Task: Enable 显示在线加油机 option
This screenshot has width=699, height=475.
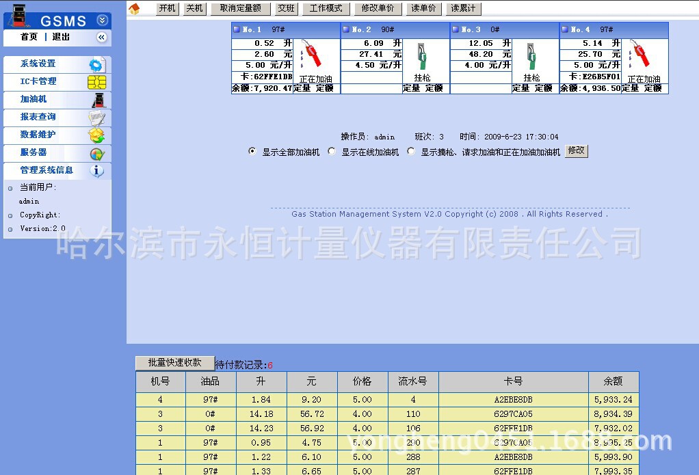Action: [332, 151]
